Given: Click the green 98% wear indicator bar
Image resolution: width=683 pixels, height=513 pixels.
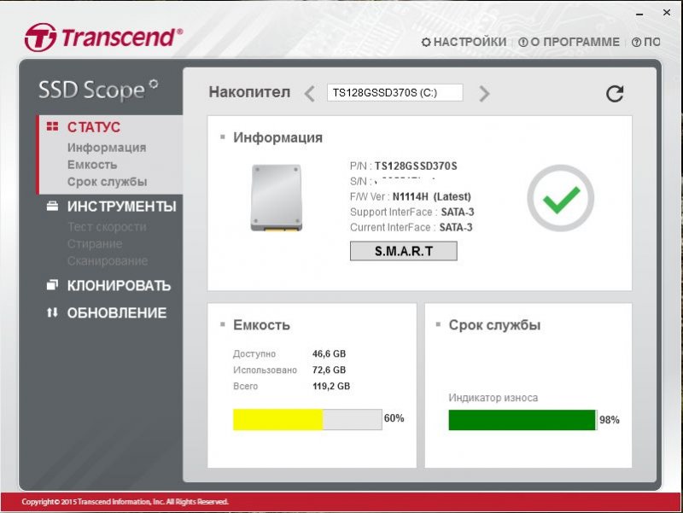Looking at the screenshot, I should [522, 419].
